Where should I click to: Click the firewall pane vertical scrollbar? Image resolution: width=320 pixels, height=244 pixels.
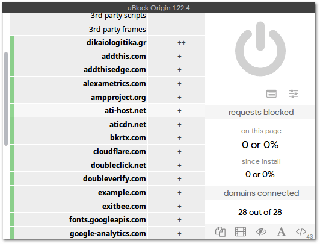click(6, 99)
